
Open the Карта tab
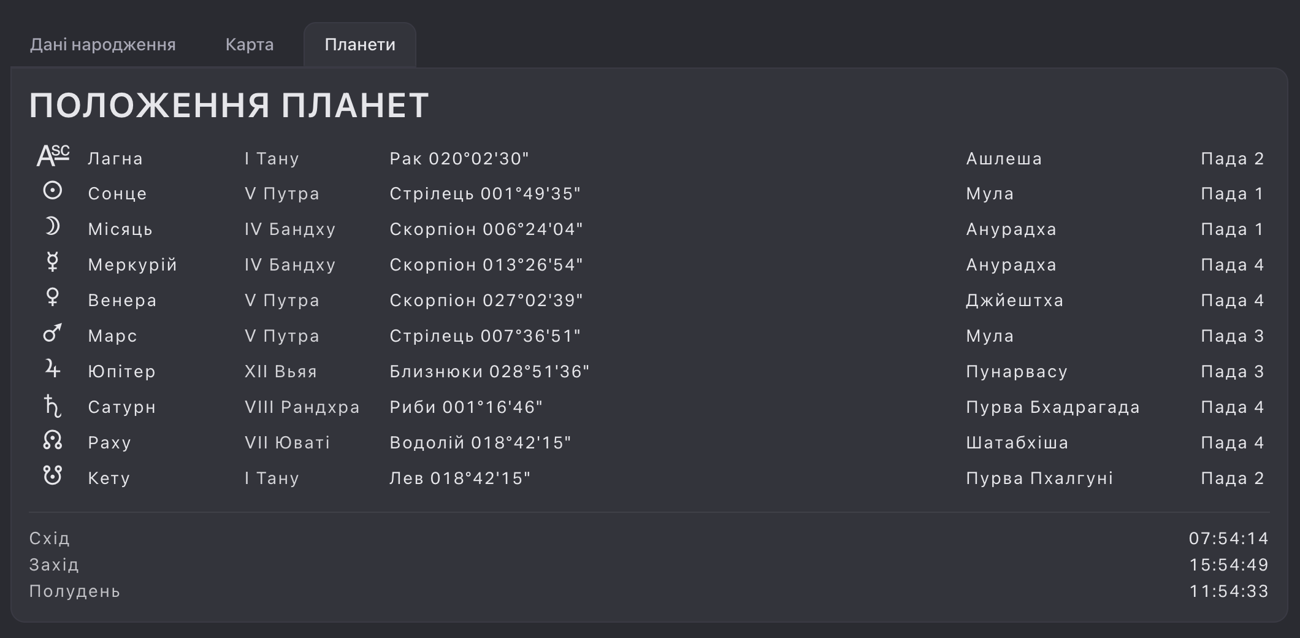[250, 45]
